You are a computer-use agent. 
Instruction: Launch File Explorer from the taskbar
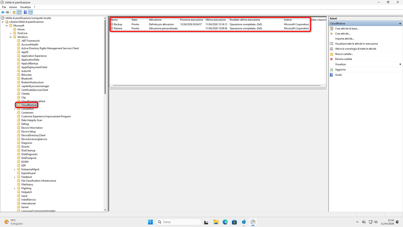216,222
